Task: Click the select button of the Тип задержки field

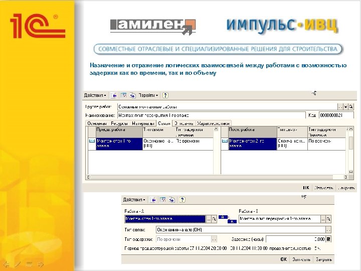Action: pos(214,239)
